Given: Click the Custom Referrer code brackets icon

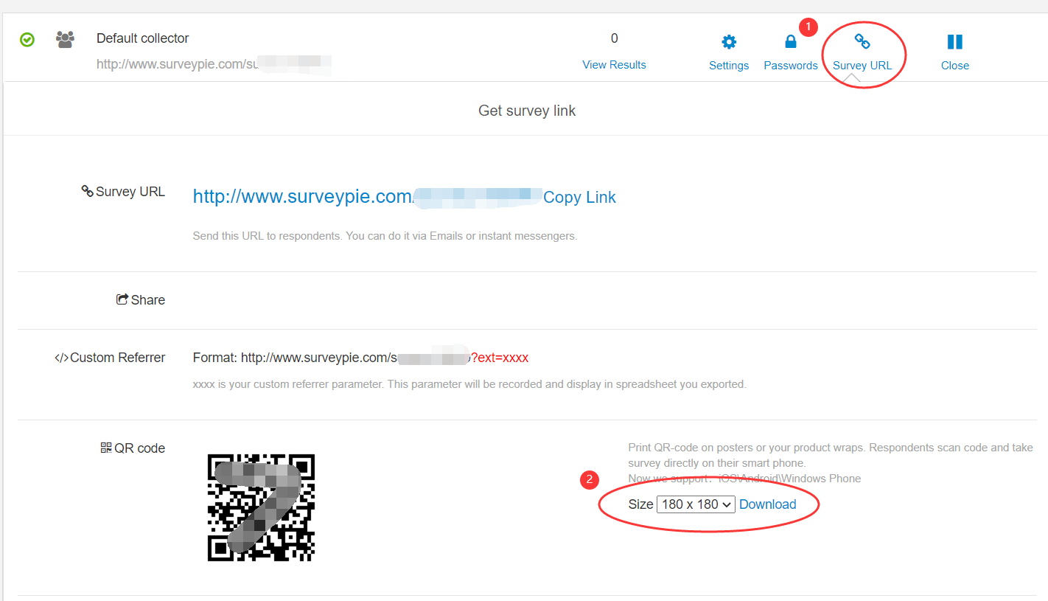Looking at the screenshot, I should pos(61,358).
